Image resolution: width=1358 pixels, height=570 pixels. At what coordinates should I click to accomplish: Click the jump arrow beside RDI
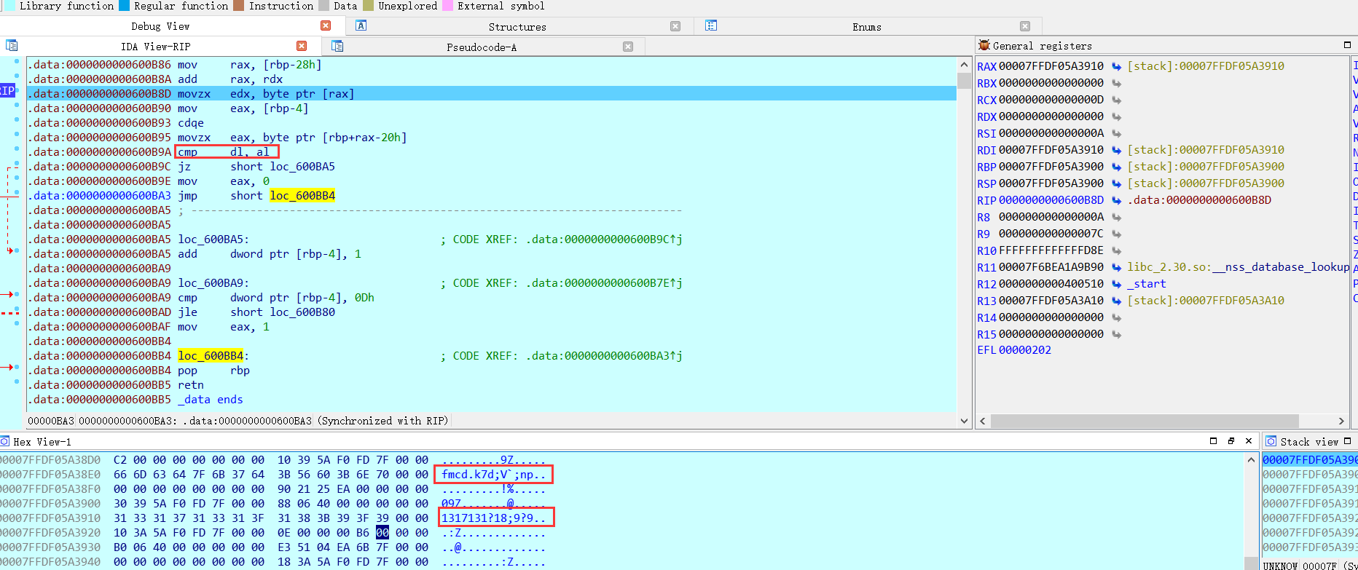[1116, 150]
